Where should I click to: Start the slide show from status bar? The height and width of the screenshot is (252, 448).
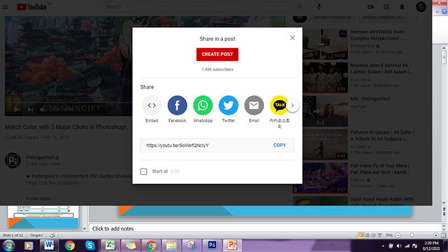click(380, 235)
